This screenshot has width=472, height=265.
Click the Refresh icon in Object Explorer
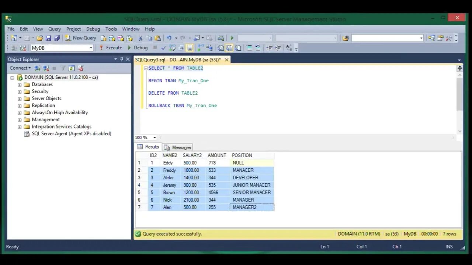point(72,68)
